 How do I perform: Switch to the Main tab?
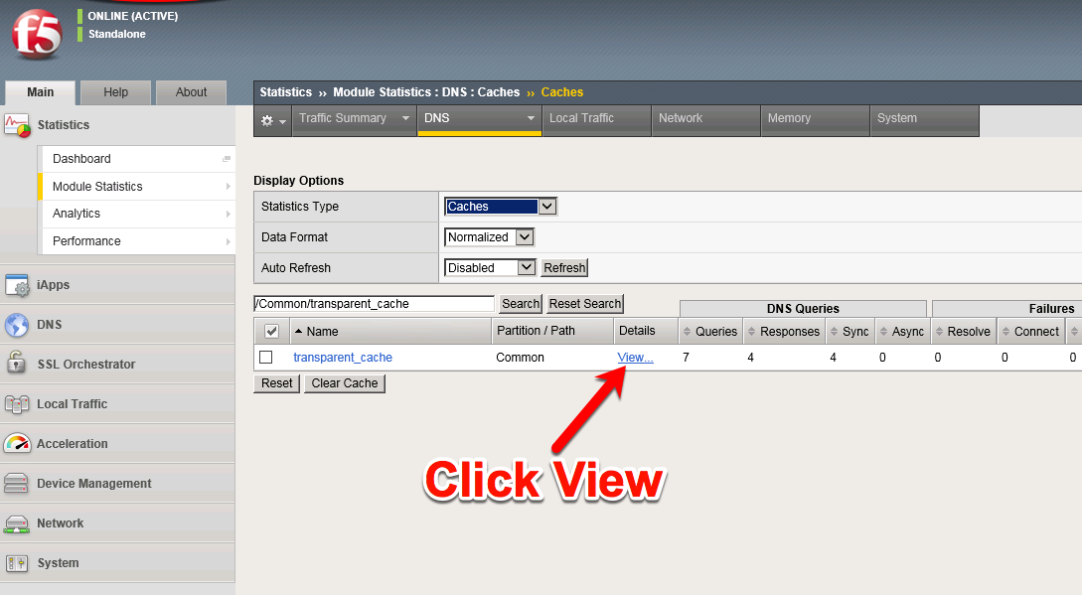click(x=40, y=92)
